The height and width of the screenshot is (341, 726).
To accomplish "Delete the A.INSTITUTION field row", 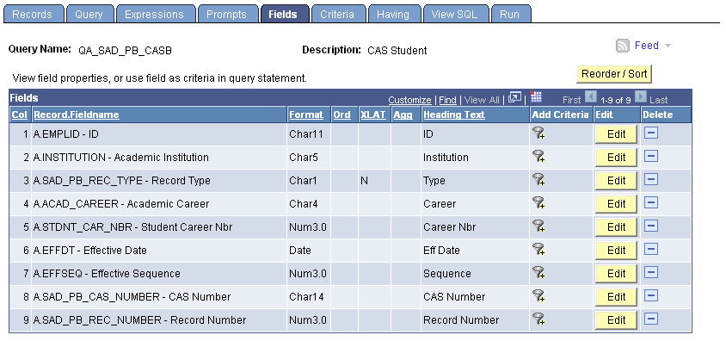I will pyautogui.click(x=651, y=156).
